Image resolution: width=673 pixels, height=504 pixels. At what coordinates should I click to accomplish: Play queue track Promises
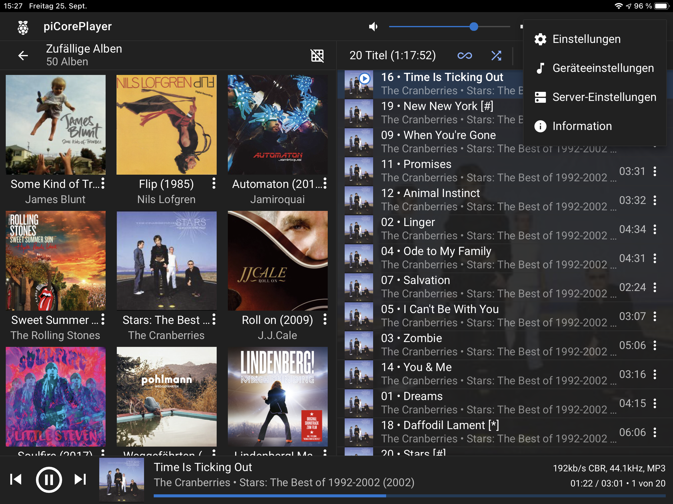pyautogui.click(x=505, y=171)
